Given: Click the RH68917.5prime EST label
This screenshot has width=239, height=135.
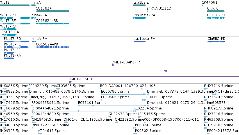Looking at the screenshot, I should tap(218, 109).
